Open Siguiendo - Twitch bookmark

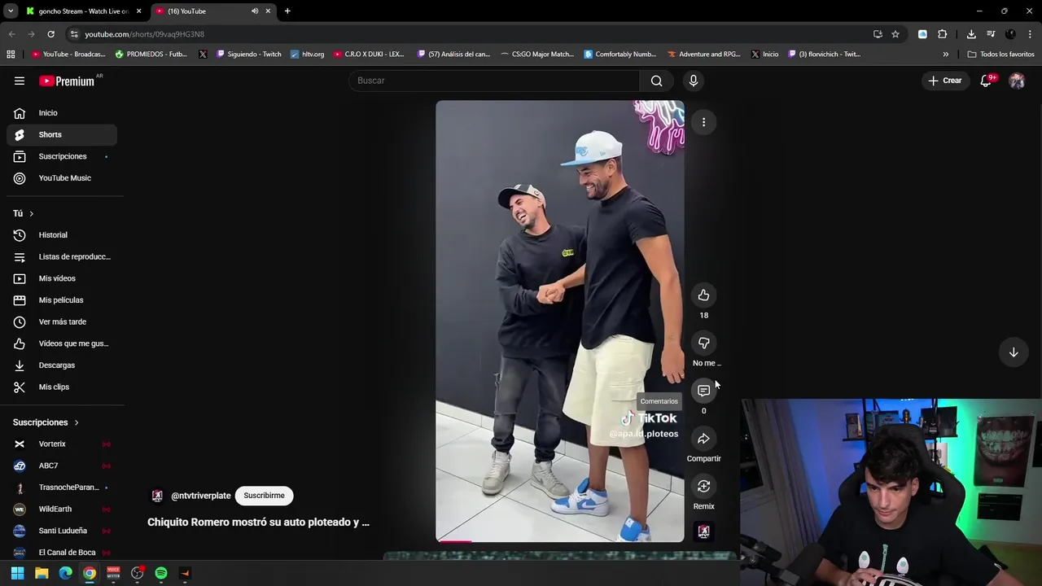pos(248,55)
